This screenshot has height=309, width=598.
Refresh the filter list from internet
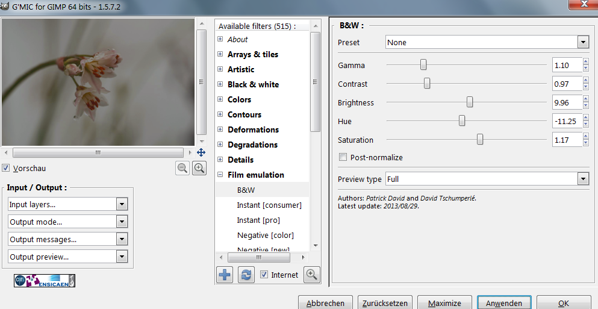[246, 275]
